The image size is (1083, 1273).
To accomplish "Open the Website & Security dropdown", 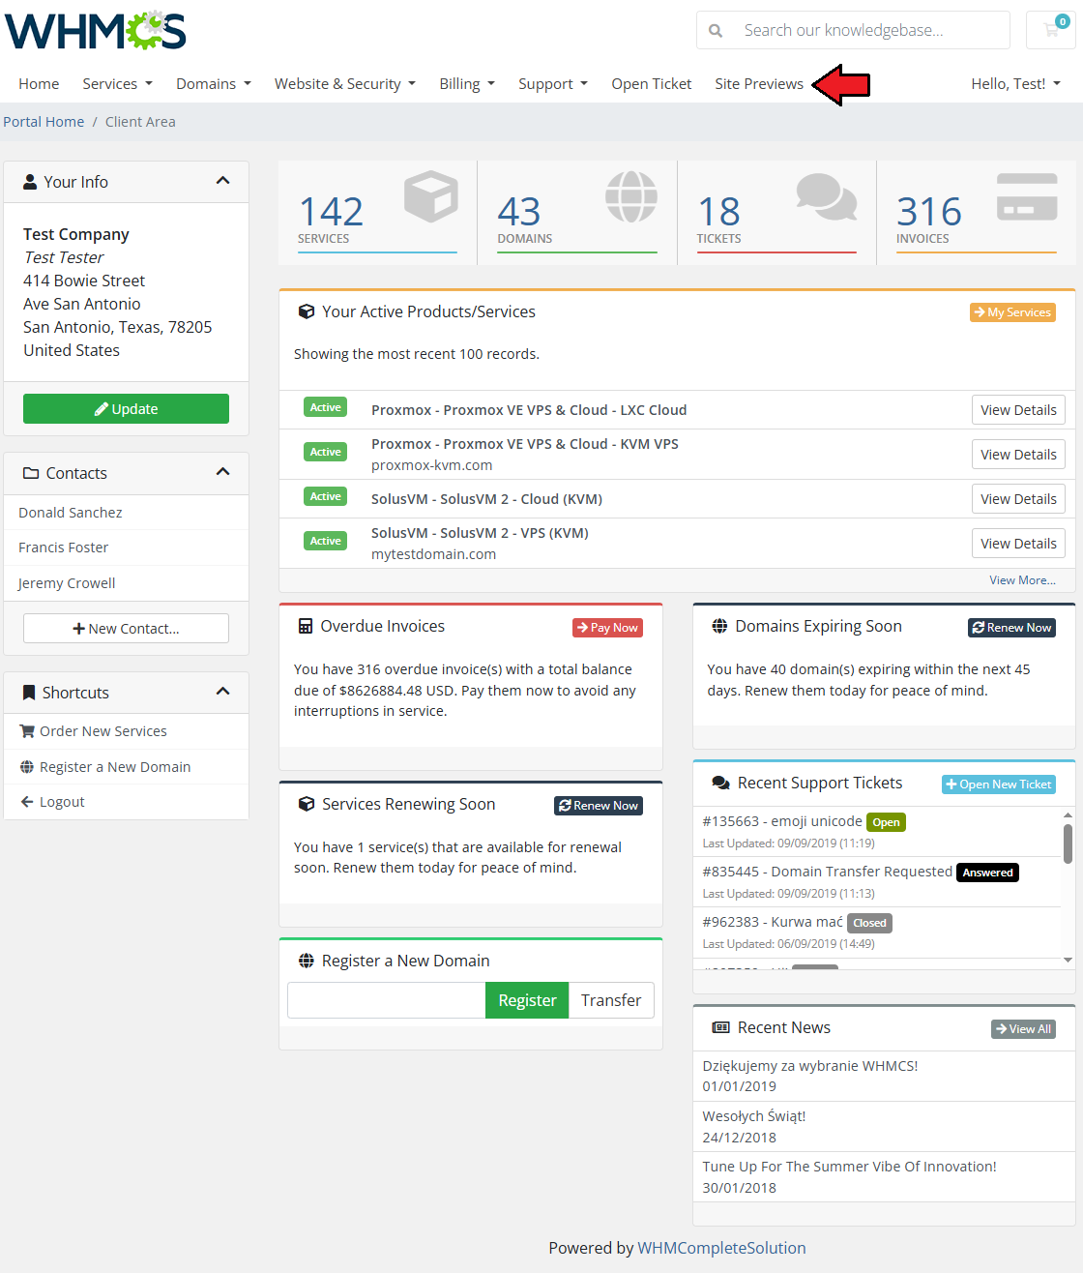I will tap(345, 84).
